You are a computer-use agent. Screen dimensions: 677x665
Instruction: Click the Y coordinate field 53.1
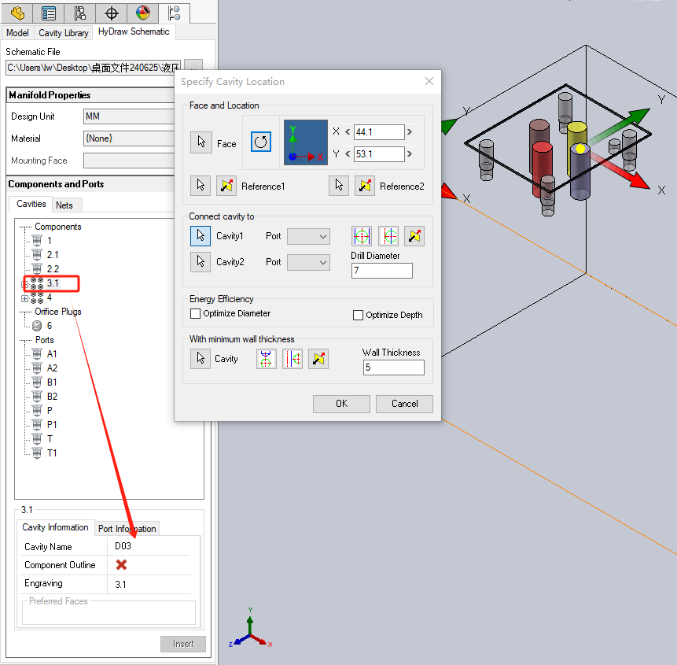[x=379, y=153]
